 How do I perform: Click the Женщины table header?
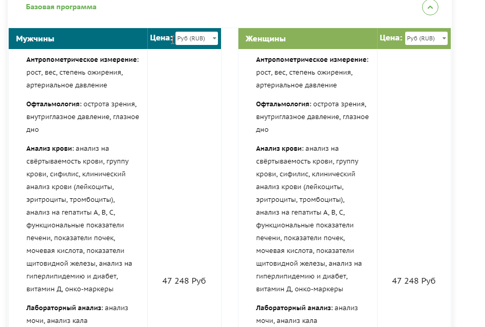click(266, 39)
